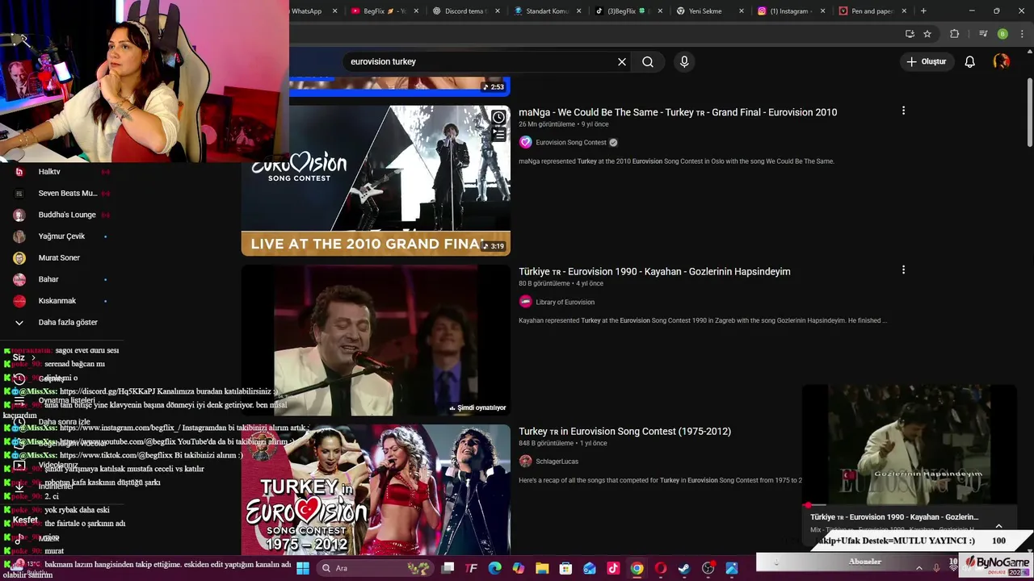Open the browser media control icon
1034x581 pixels.
983,34
